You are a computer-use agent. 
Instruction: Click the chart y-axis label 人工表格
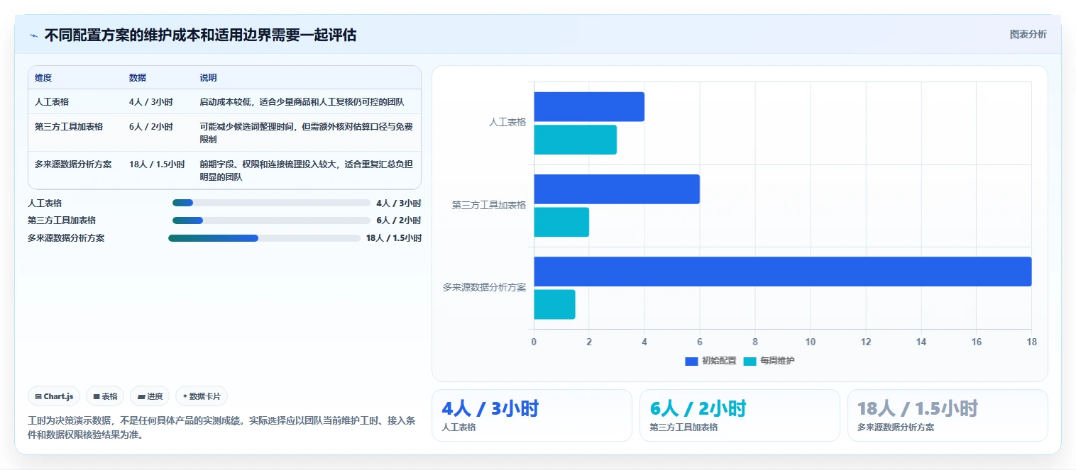pos(507,123)
